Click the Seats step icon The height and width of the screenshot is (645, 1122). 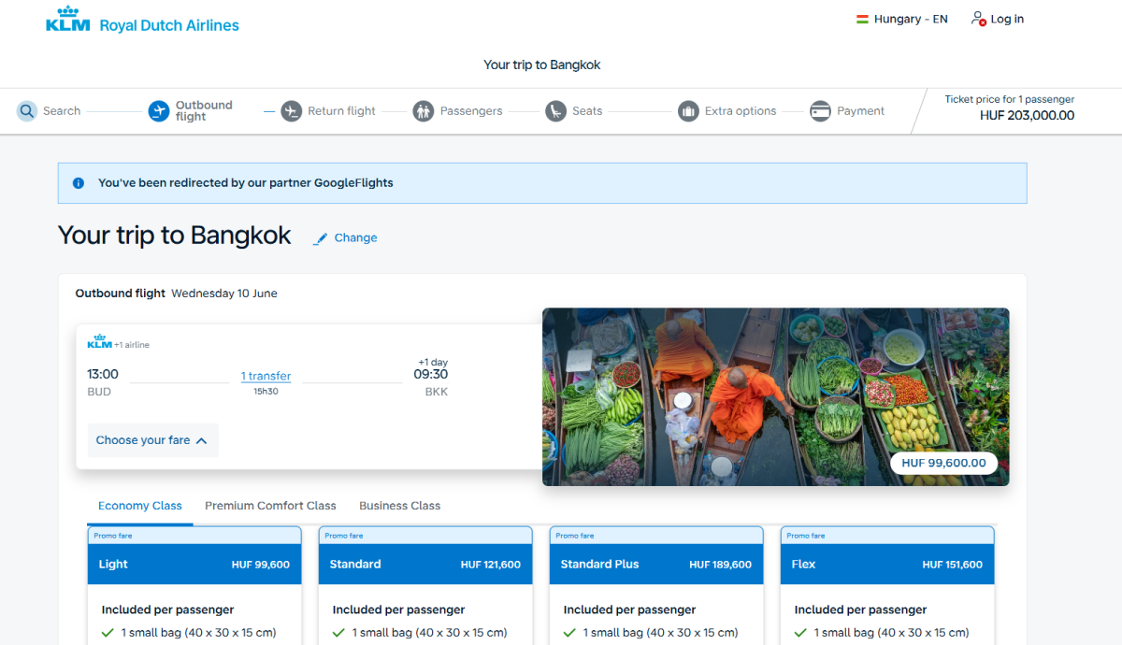coord(556,111)
